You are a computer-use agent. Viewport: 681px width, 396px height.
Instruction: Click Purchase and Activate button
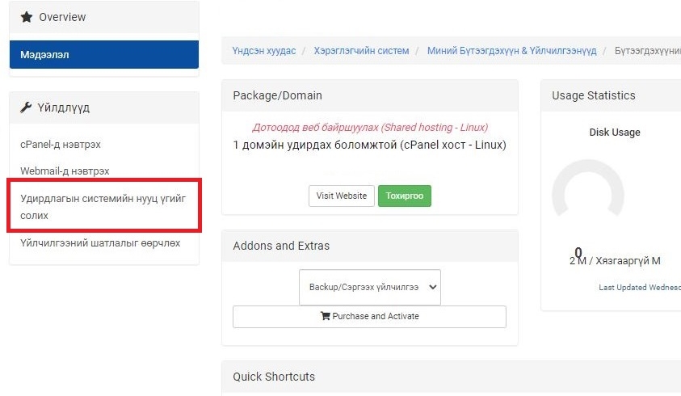370,317
